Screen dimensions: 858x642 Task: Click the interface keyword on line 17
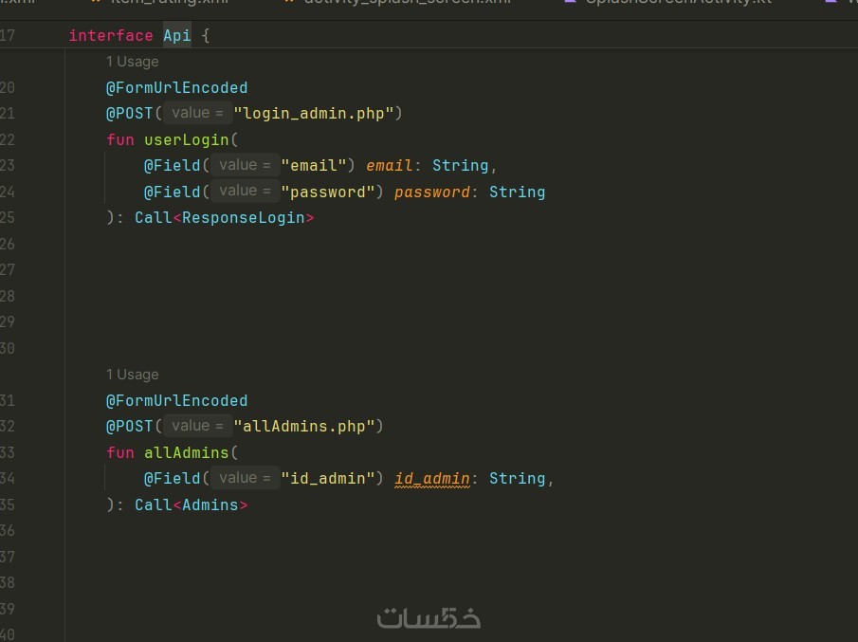pos(111,36)
